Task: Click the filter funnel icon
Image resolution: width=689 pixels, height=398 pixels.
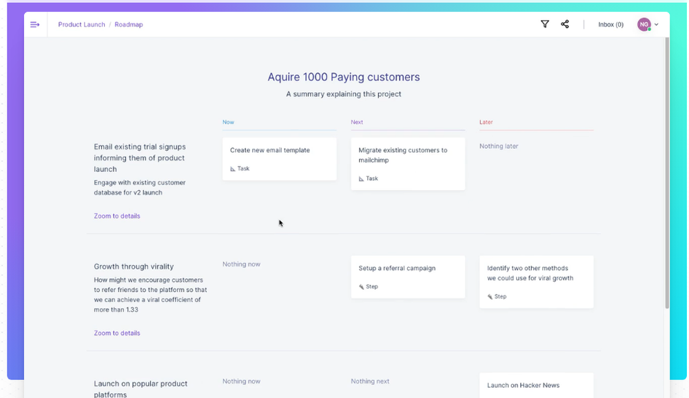Action: coord(545,24)
